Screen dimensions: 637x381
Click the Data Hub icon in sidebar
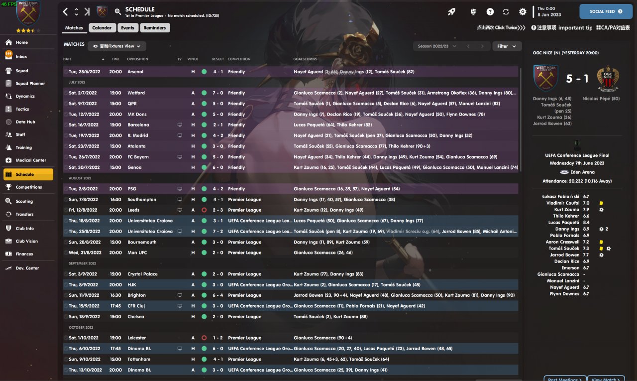[8, 122]
